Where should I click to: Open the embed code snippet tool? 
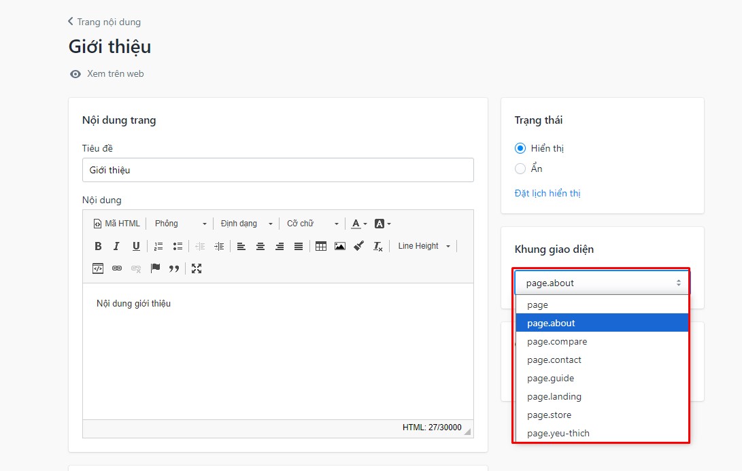(98, 268)
